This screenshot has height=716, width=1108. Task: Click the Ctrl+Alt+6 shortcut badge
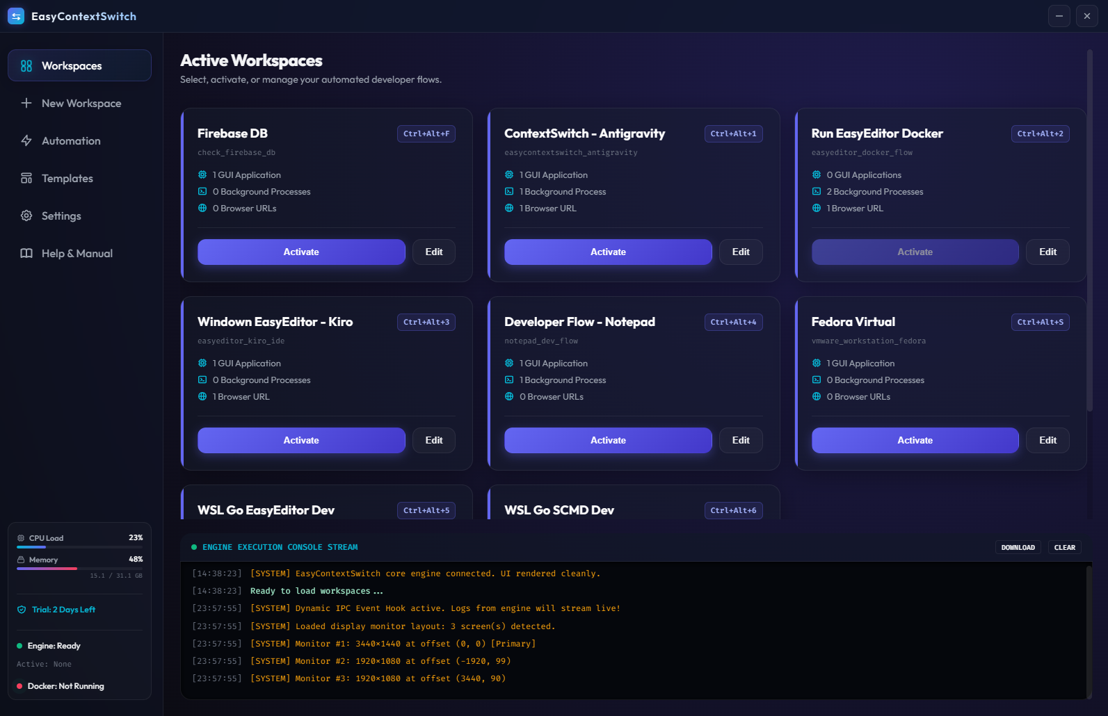click(733, 510)
